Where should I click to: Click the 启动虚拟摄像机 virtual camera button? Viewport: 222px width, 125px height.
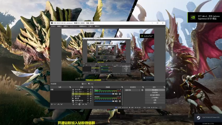pyautogui.click(x=155, y=95)
